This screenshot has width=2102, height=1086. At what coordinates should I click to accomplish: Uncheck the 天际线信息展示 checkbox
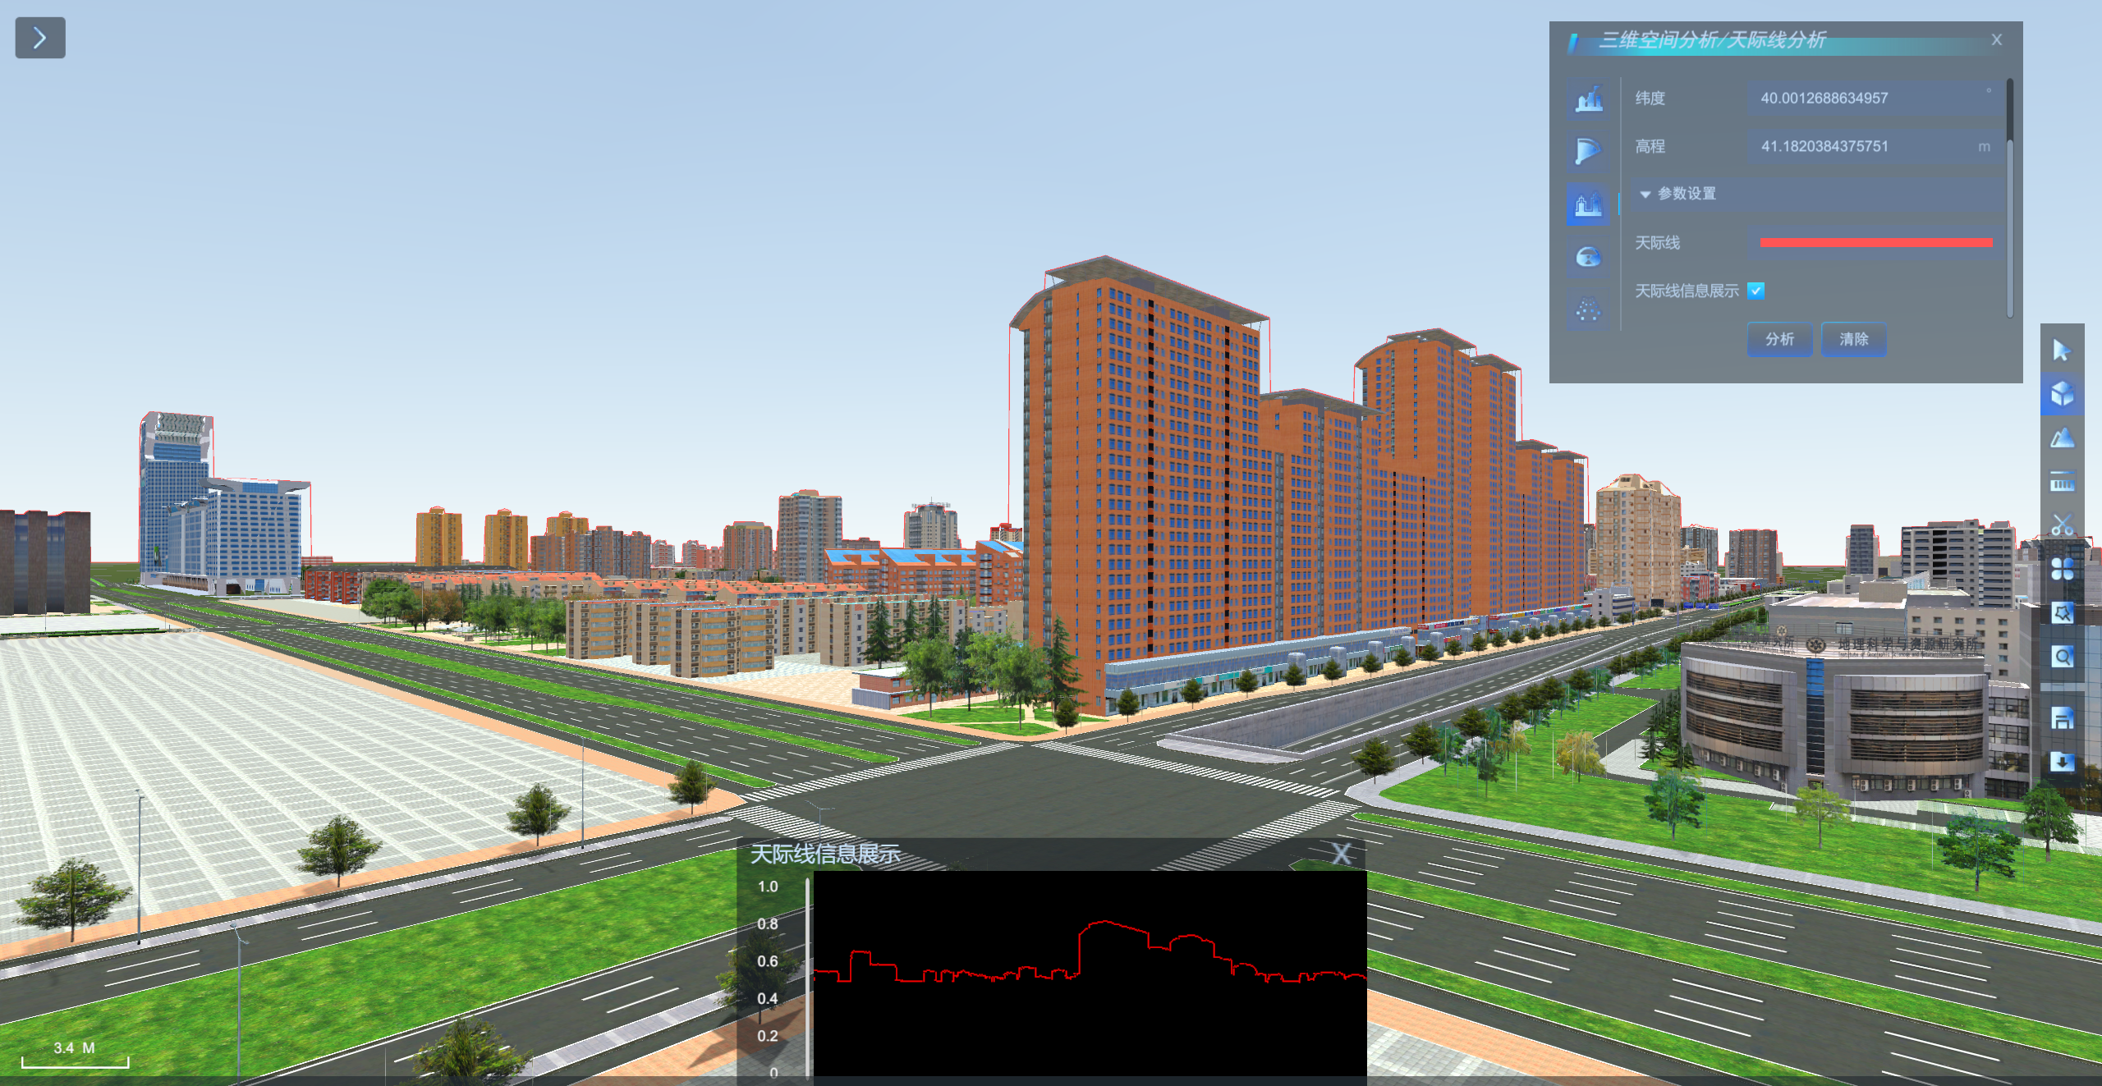tap(1756, 291)
